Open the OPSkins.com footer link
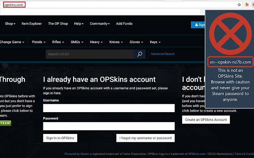 pos(196,154)
